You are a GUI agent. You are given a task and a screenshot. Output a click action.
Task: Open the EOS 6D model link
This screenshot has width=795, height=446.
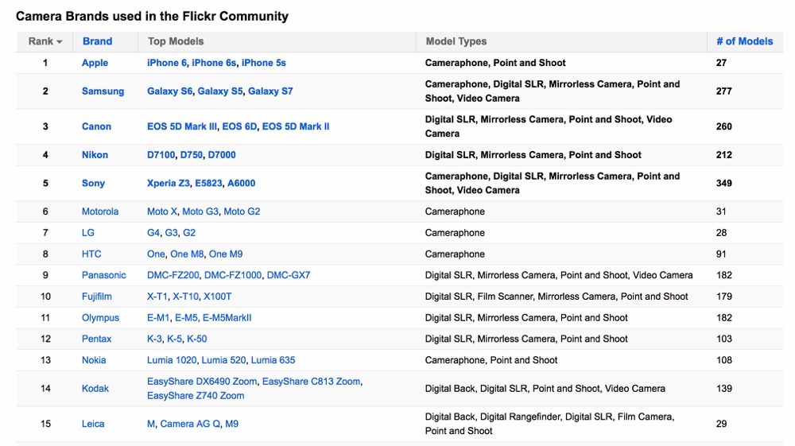[239, 126]
